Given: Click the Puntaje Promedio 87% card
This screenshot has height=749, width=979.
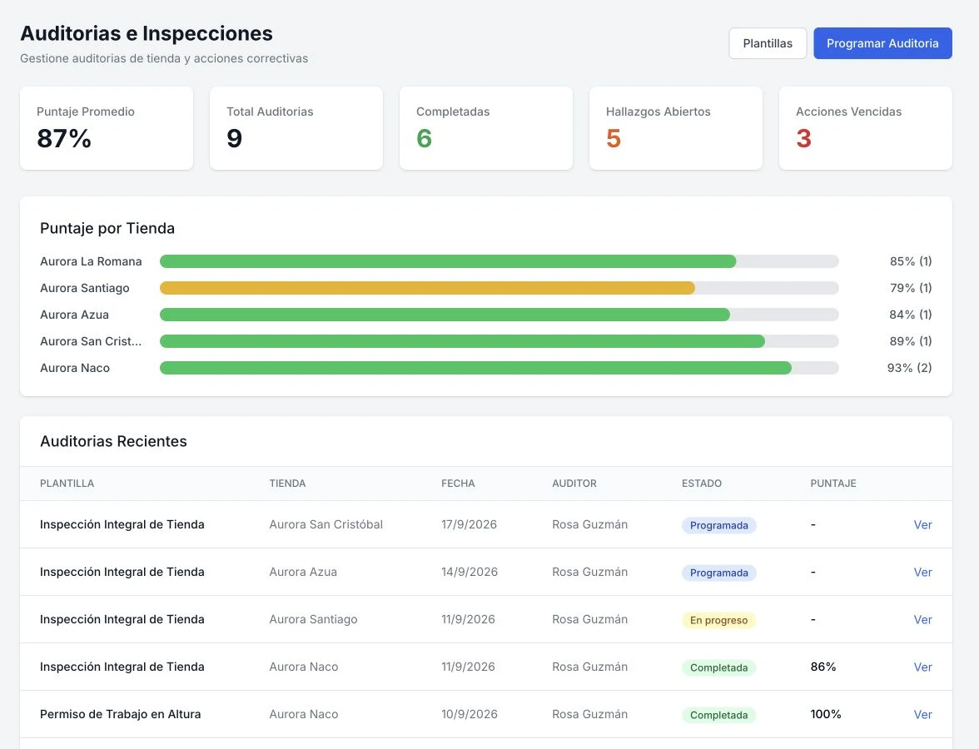Looking at the screenshot, I should point(107,128).
